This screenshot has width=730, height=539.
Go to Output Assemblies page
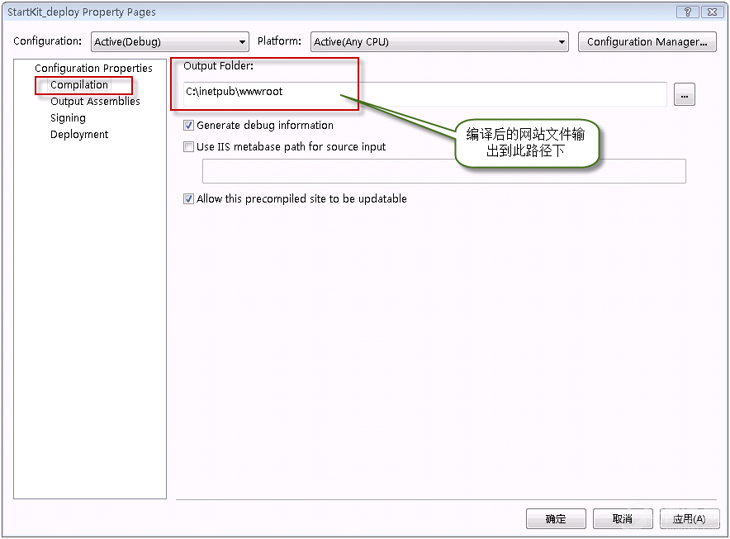[x=95, y=101]
